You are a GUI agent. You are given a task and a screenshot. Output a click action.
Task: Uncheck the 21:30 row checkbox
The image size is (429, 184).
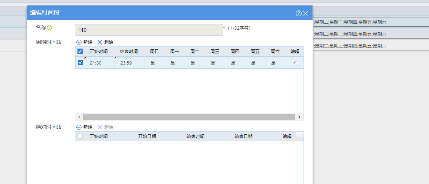click(x=80, y=62)
